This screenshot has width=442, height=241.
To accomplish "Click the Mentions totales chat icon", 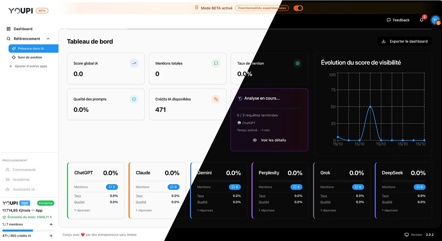I will [x=216, y=63].
